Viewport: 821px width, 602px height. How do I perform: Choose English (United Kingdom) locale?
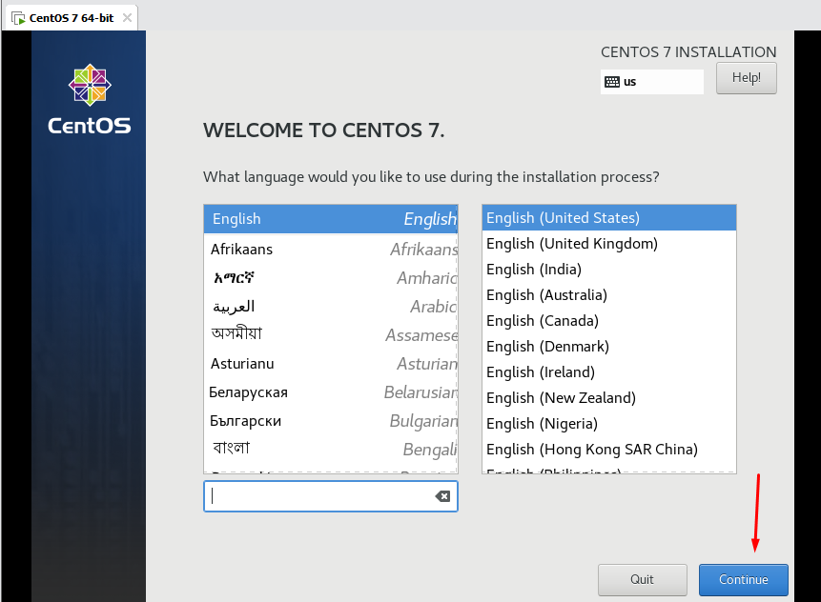tap(609, 243)
